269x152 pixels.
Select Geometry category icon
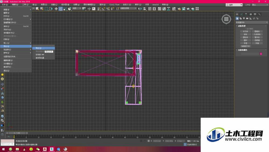(x=237, y=18)
